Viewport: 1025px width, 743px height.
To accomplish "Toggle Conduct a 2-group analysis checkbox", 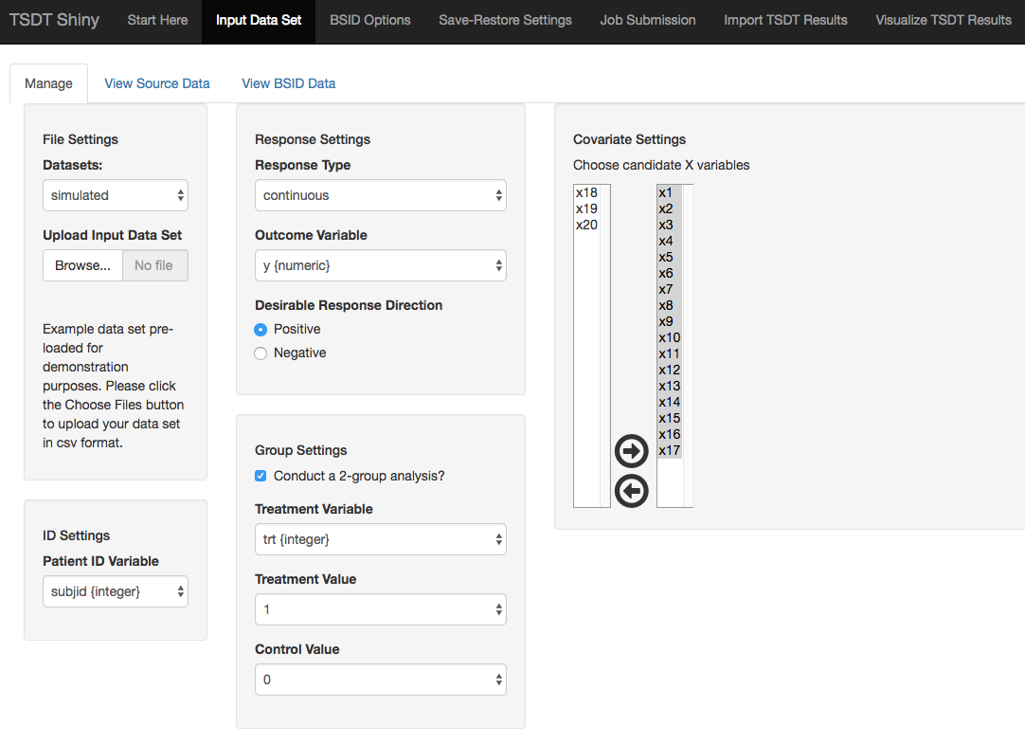I will click(x=261, y=476).
